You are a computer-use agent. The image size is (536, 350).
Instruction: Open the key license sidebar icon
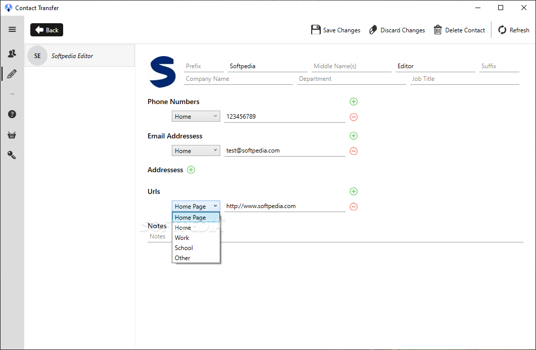point(12,155)
